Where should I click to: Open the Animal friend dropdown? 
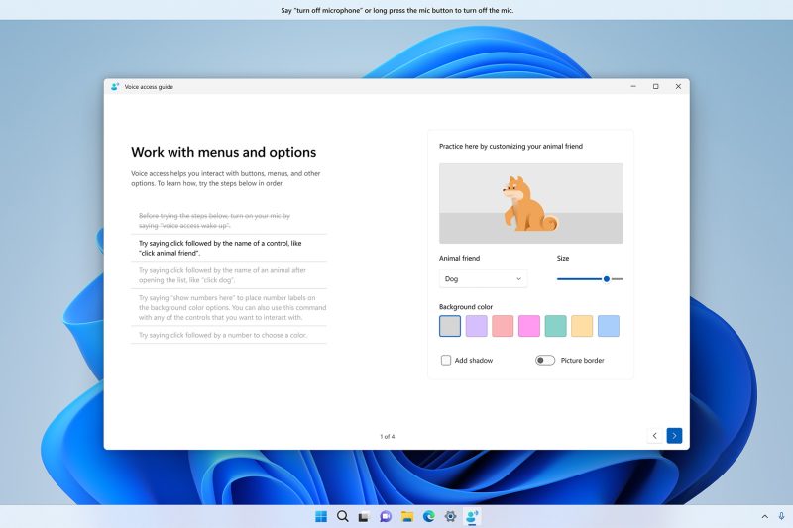pyautogui.click(x=483, y=279)
